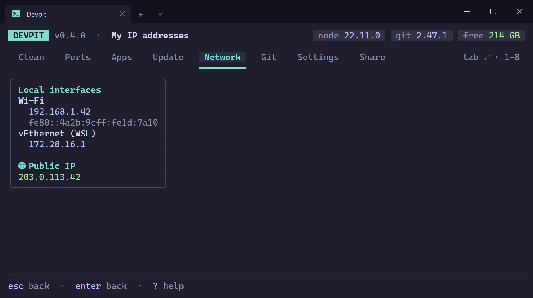The image size is (533, 298).
Task: Open a new terminal tab with plus
Action: point(141,14)
